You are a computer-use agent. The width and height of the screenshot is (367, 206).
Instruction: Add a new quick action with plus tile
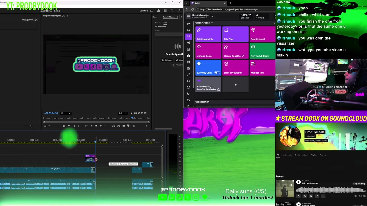235,84
